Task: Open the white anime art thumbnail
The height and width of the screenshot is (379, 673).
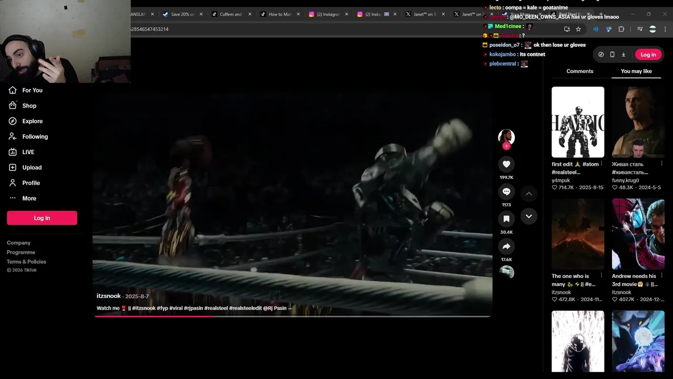Action: pos(578,341)
